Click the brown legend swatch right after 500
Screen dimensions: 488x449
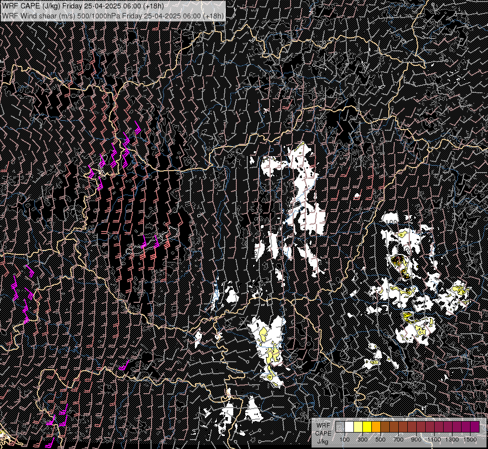(x=385, y=427)
